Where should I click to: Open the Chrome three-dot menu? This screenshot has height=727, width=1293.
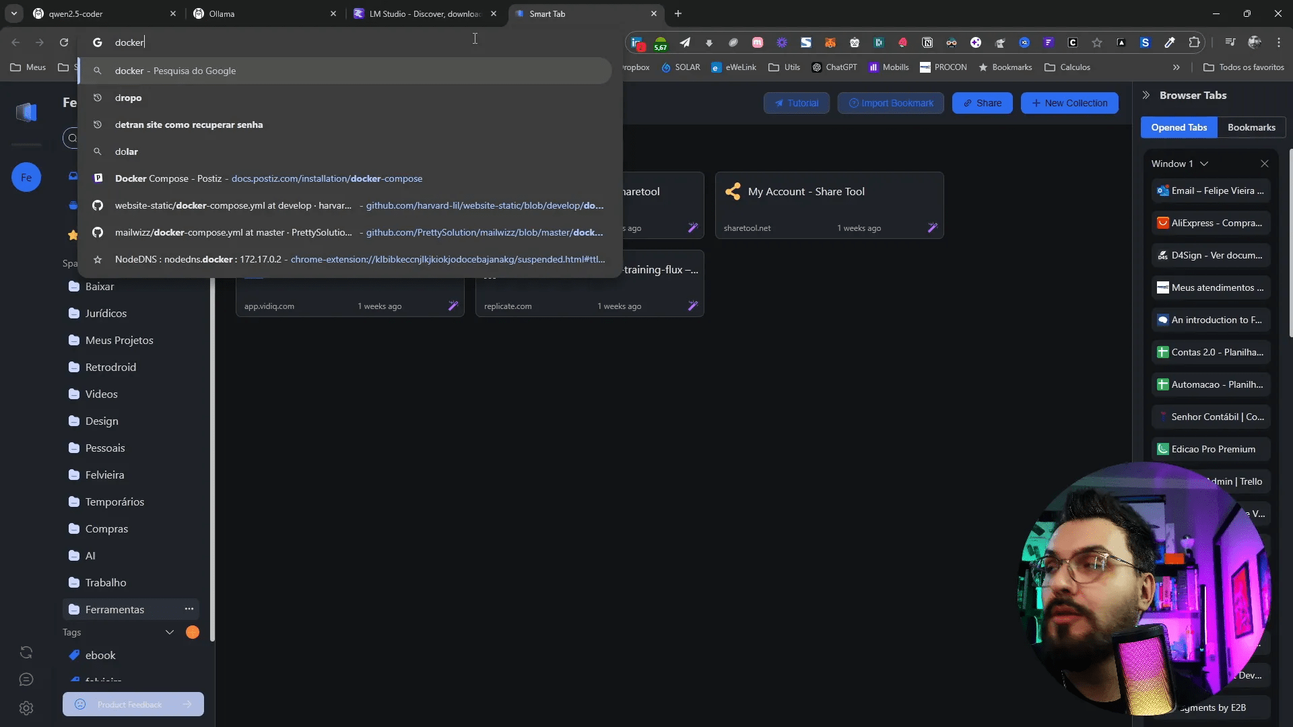tap(1279, 42)
